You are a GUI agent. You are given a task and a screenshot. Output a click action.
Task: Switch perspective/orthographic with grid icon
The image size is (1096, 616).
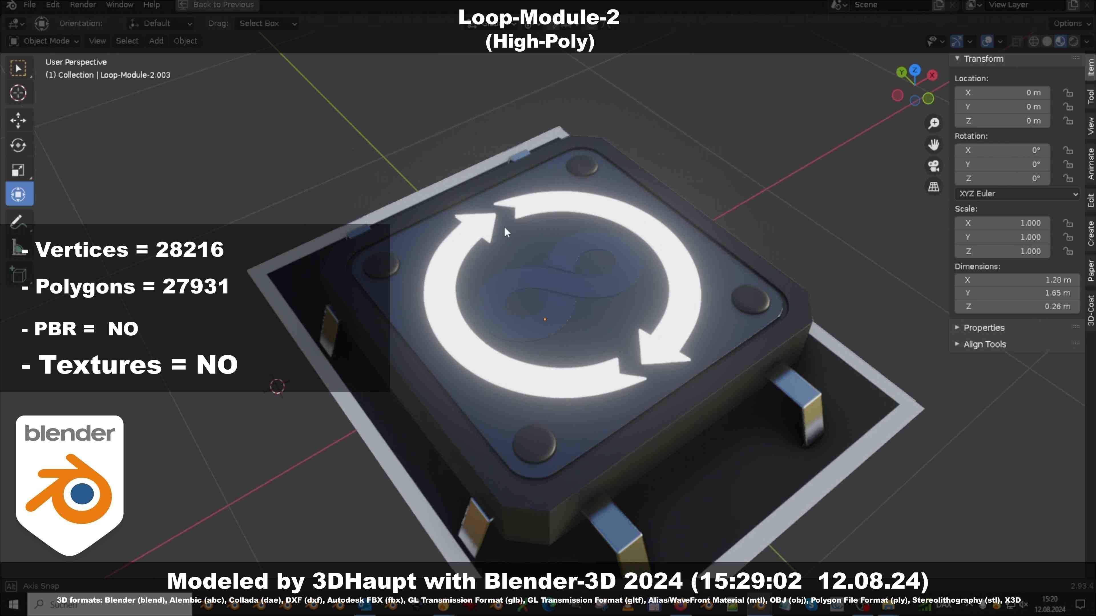click(934, 187)
